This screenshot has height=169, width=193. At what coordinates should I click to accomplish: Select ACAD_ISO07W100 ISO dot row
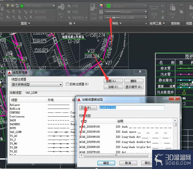coord(126,152)
